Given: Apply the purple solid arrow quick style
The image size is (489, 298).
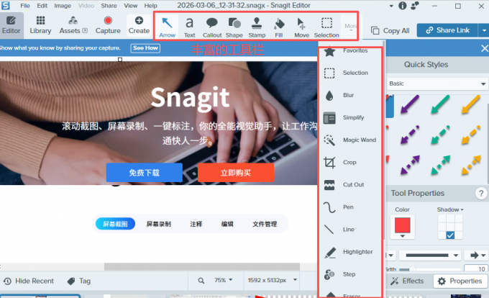Looking at the screenshot, I should 410,104.
